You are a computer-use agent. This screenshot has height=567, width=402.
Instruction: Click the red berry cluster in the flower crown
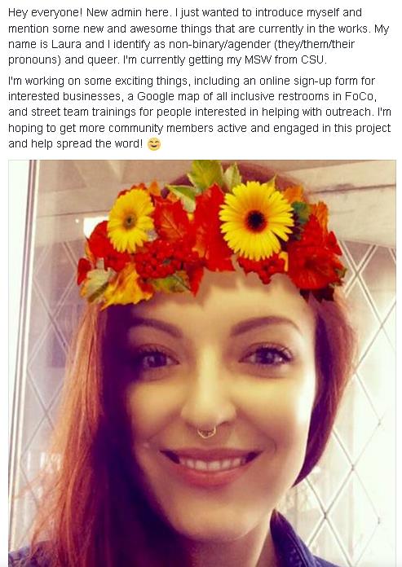click(x=157, y=259)
